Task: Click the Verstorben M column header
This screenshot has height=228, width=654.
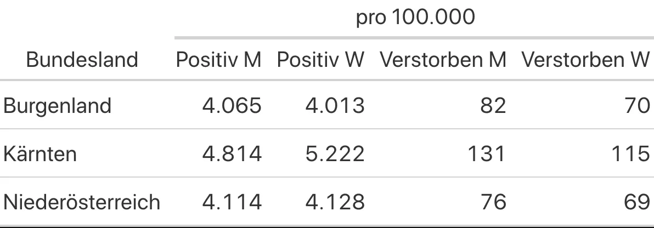Action: click(442, 60)
